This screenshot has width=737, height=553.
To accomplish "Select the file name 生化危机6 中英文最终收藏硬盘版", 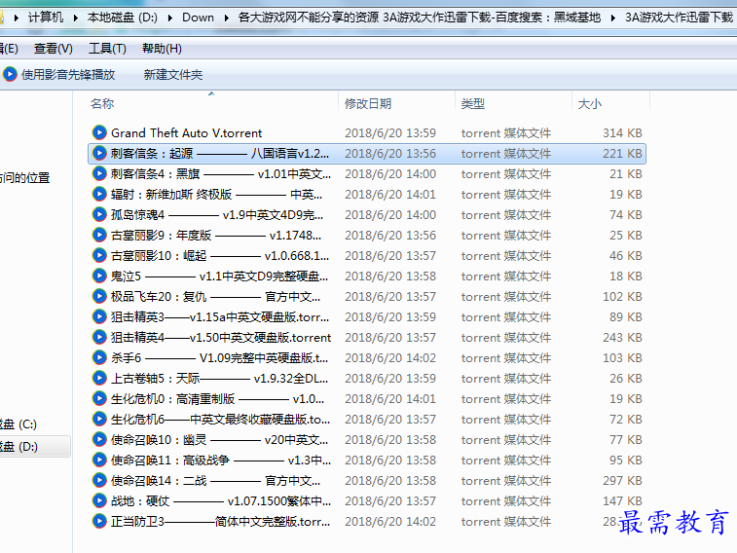I will 220,419.
